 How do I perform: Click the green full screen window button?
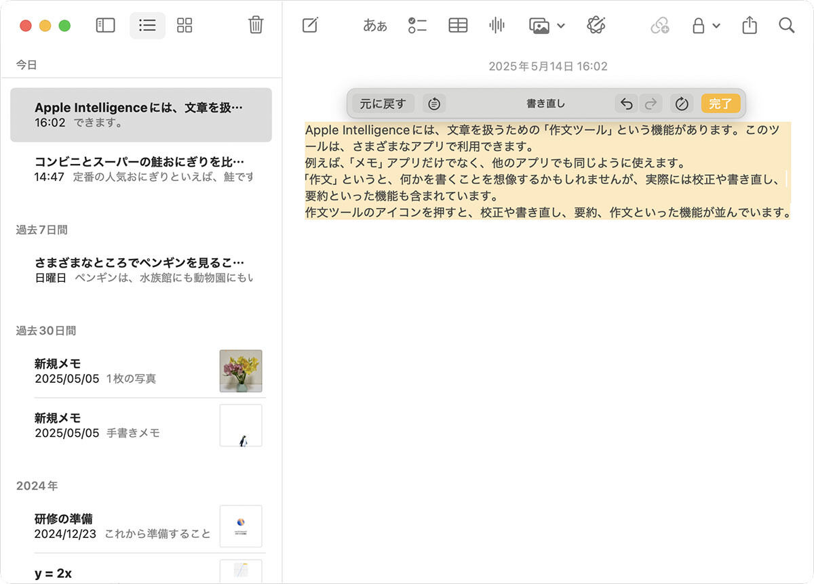tap(64, 26)
